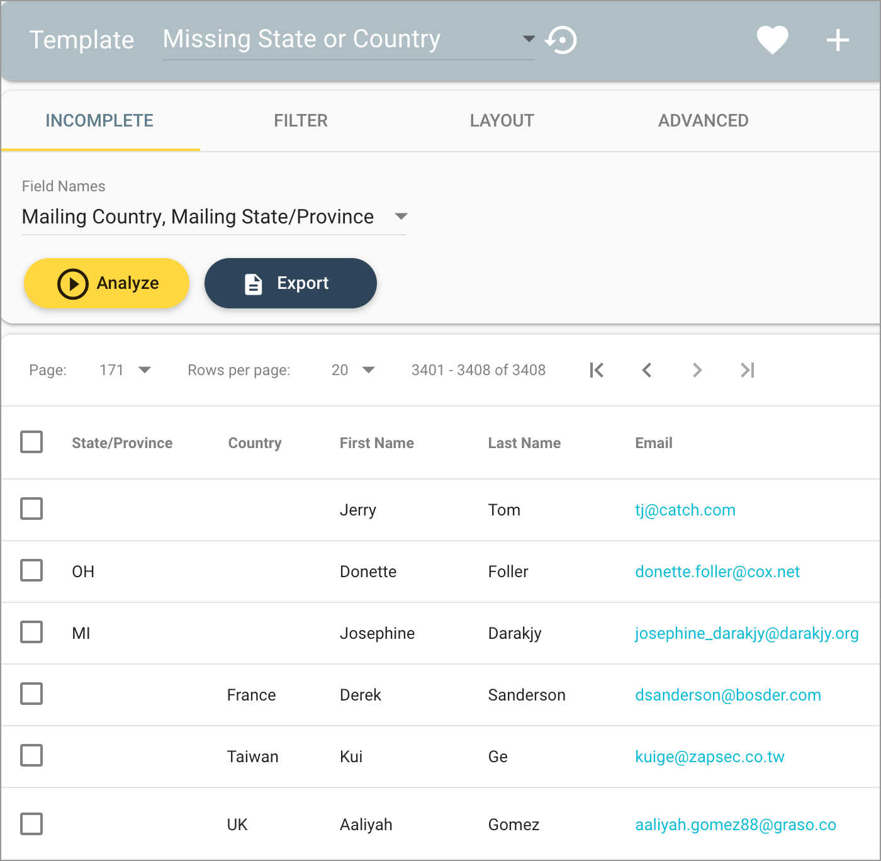881x861 pixels.
Task: Click the Last Name column header
Action: point(524,443)
